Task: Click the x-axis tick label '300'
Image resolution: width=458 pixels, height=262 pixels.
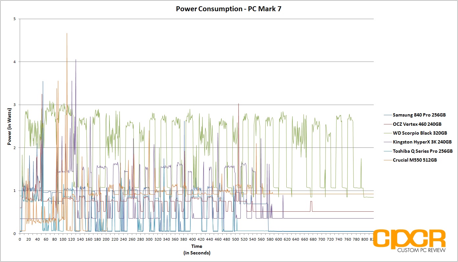Action: (149, 239)
